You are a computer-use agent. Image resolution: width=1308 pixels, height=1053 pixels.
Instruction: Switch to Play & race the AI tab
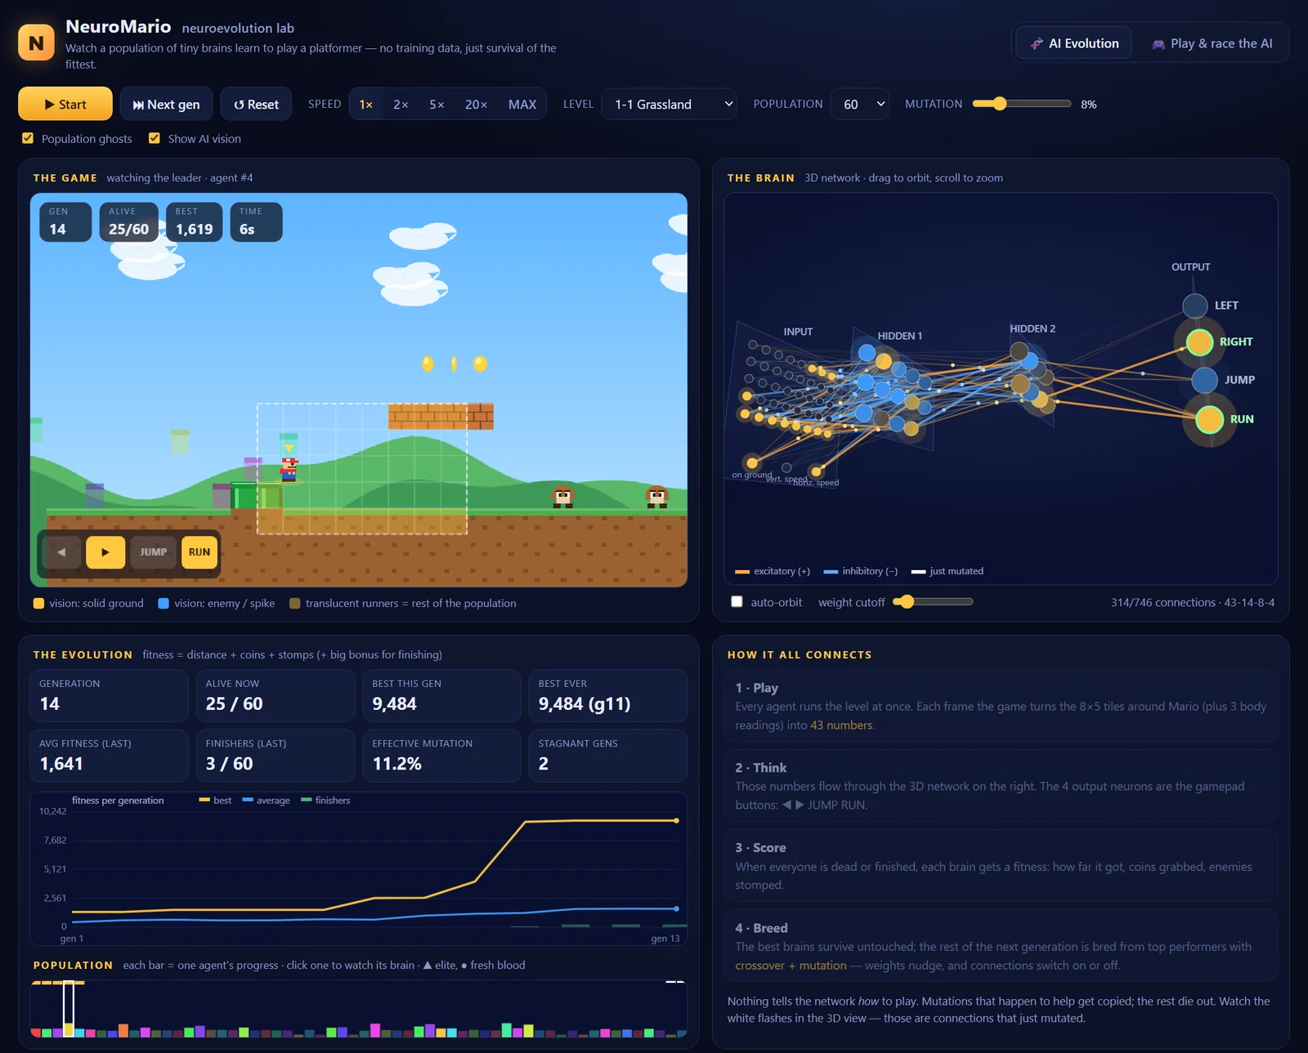1212,43
